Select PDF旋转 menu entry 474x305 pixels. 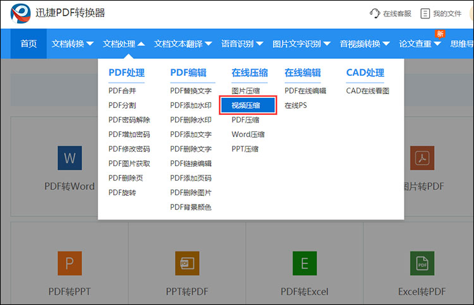(x=123, y=193)
